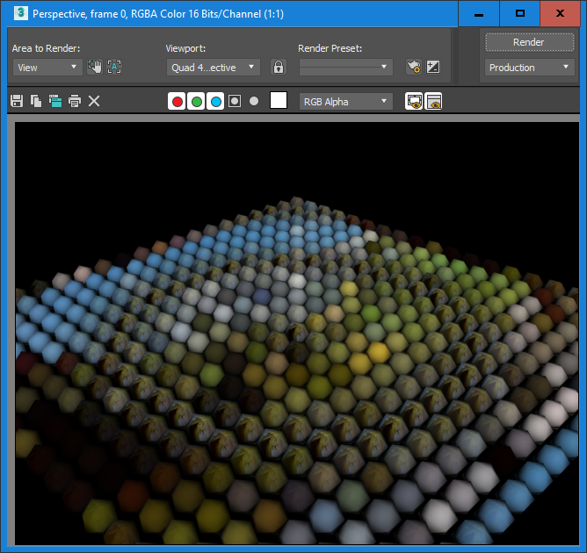The width and height of the screenshot is (587, 553).
Task: Click the Save Image icon
Action: 17,101
